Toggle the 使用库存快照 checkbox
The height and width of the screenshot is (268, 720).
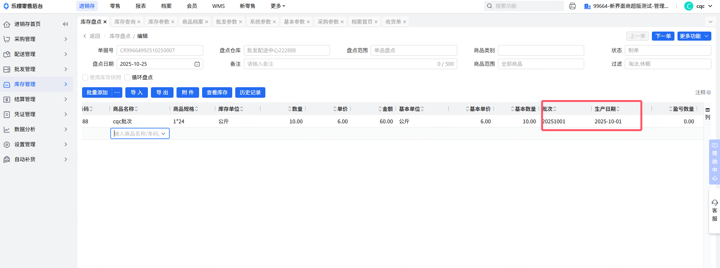tap(85, 77)
